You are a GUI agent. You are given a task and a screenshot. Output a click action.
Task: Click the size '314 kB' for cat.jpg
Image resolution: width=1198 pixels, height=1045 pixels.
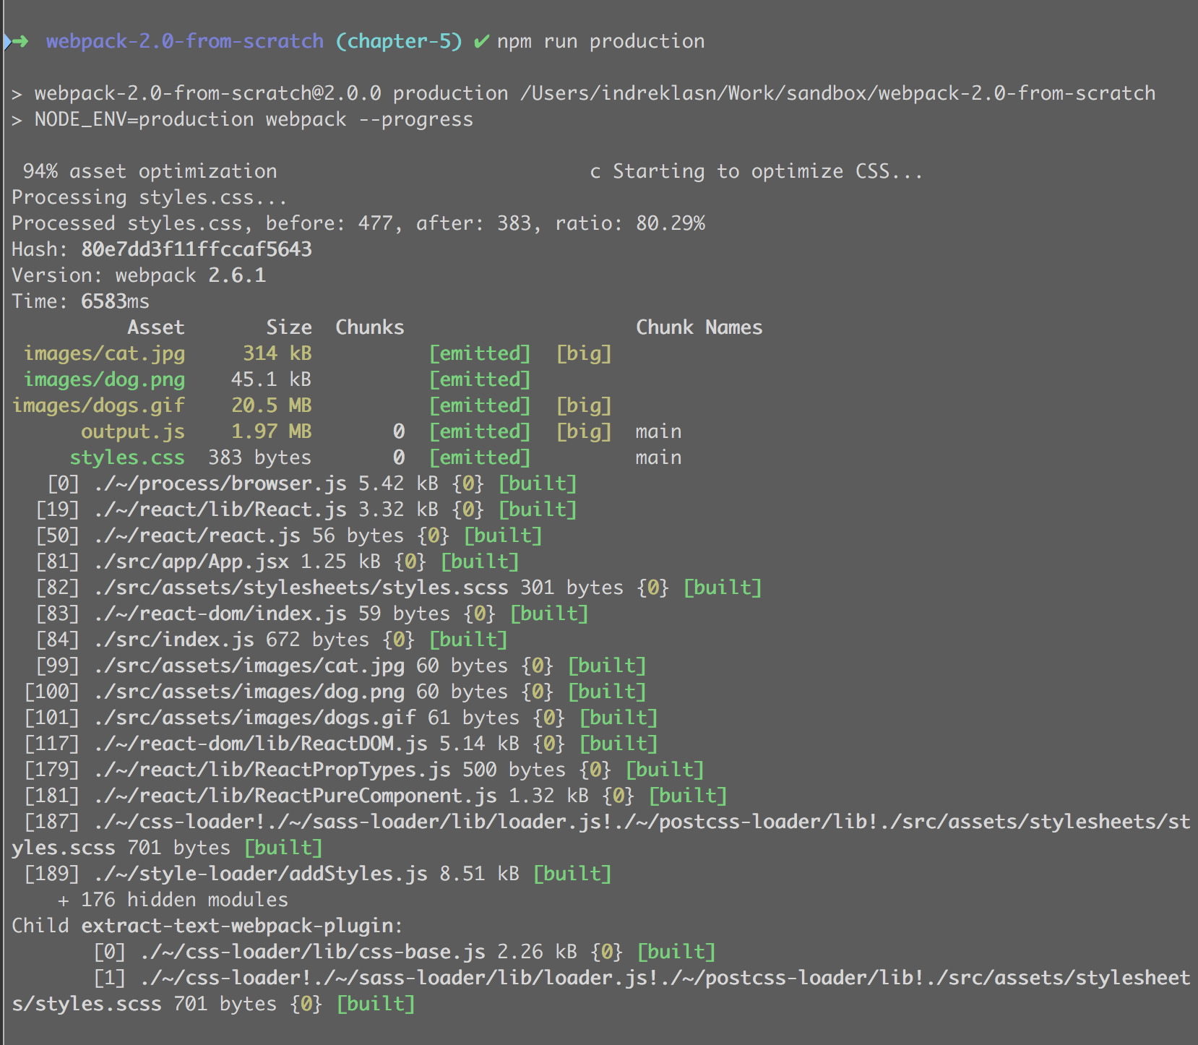click(277, 353)
